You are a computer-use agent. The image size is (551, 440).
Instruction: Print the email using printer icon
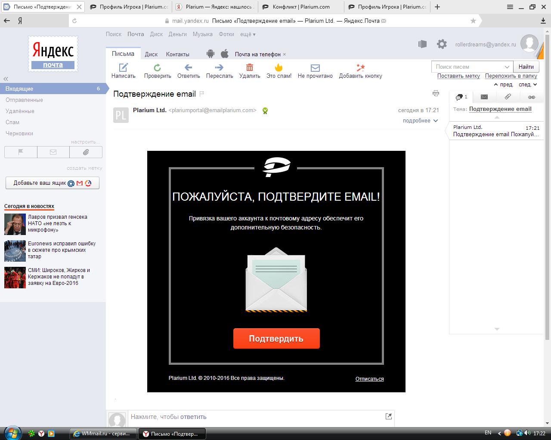(x=436, y=93)
